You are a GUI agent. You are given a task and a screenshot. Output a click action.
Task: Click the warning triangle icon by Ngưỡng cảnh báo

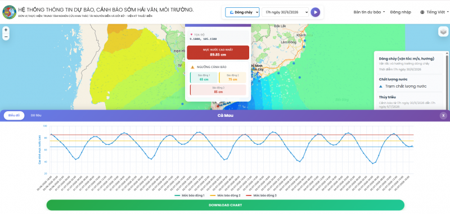[x=192, y=67]
